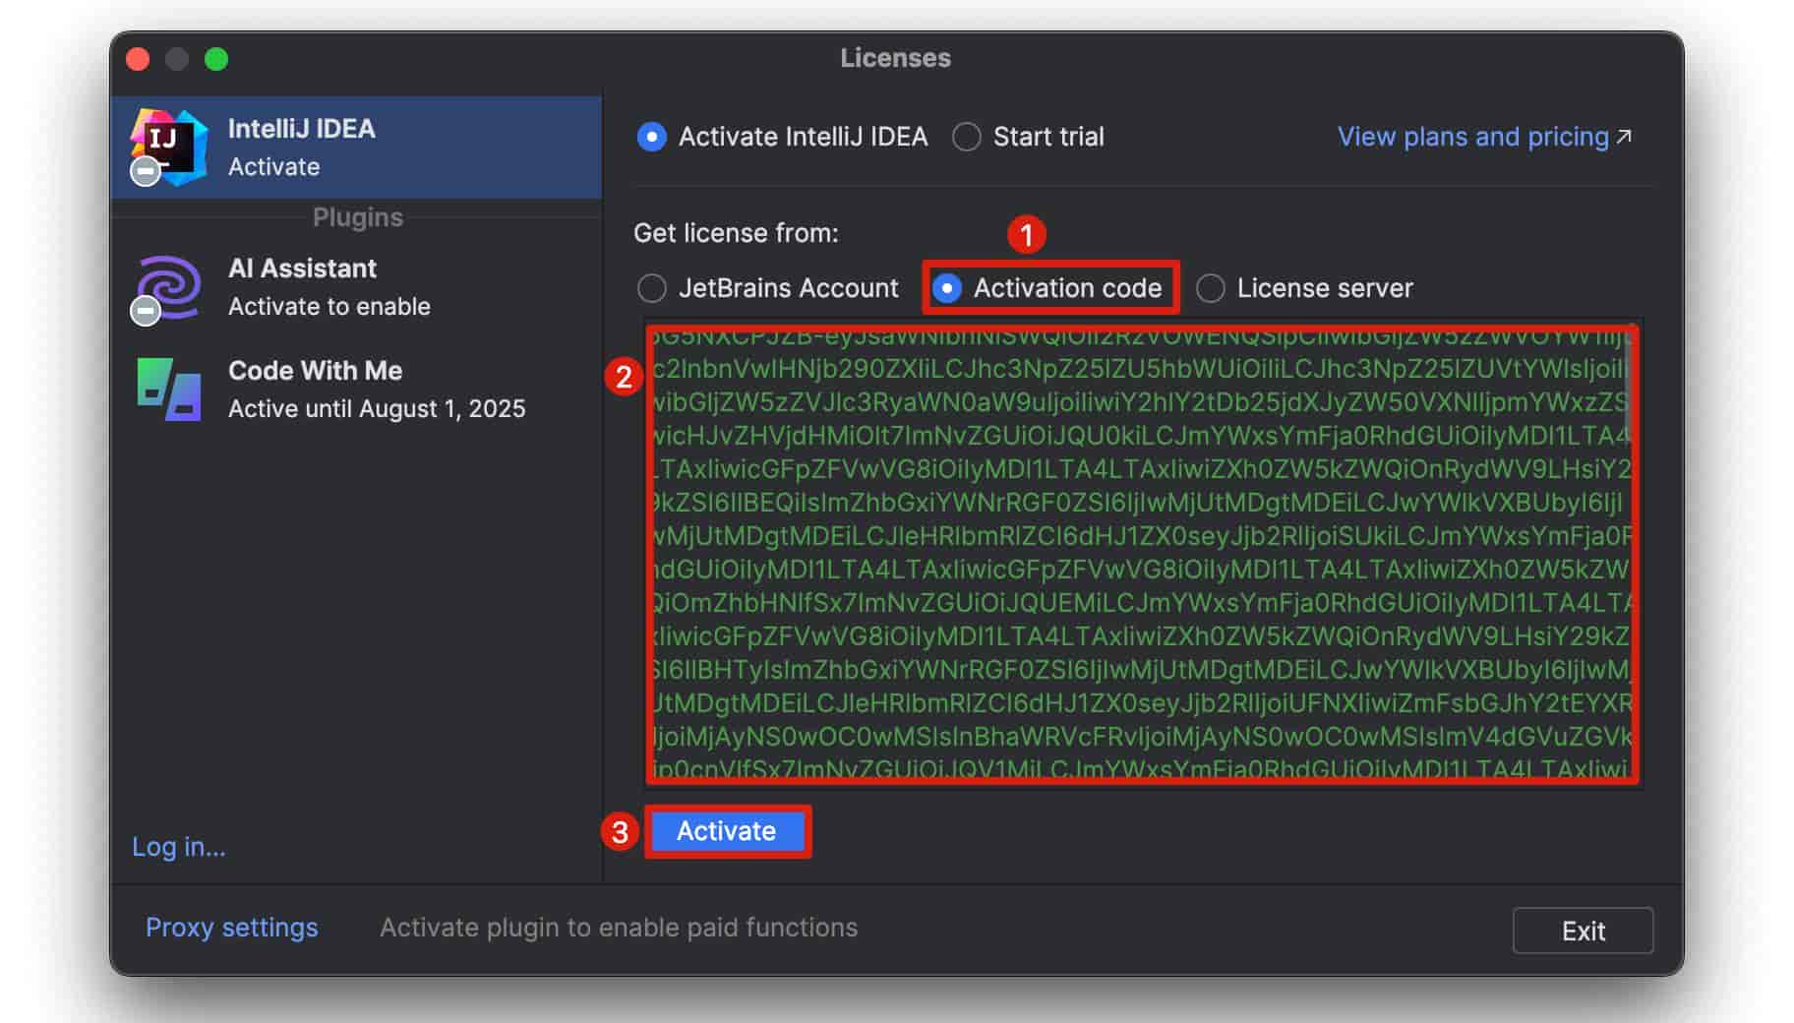
Task: Select the License server radio option
Action: tap(1210, 288)
